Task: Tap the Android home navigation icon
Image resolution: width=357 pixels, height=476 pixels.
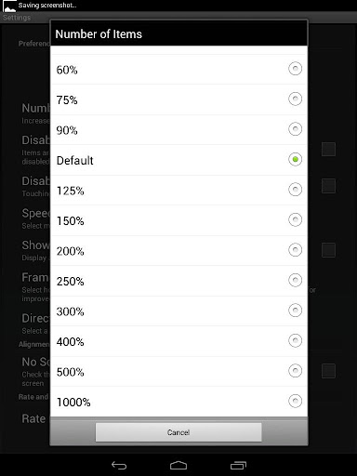Action: pyautogui.click(x=178, y=465)
